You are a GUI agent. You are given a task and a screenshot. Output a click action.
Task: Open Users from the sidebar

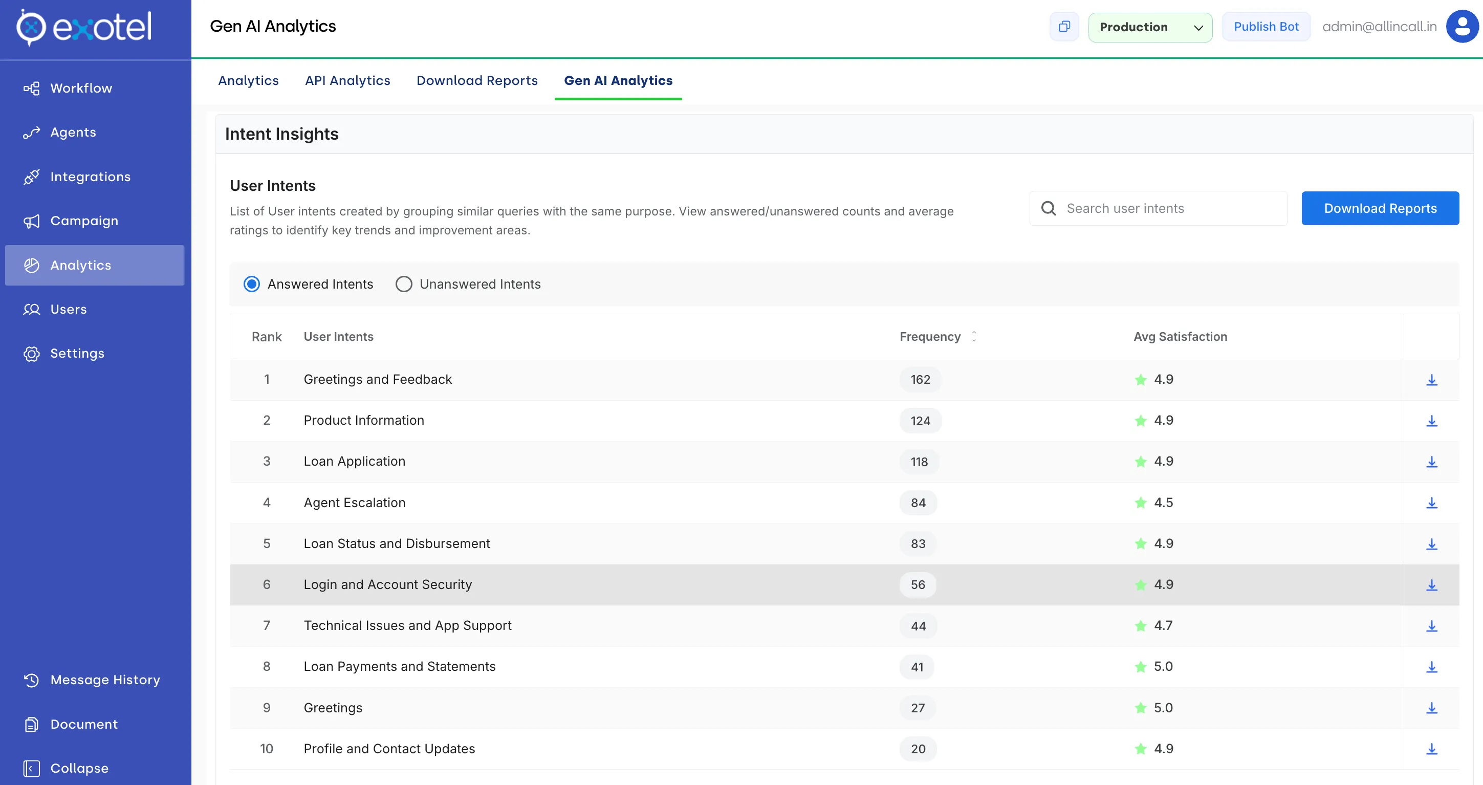95,310
